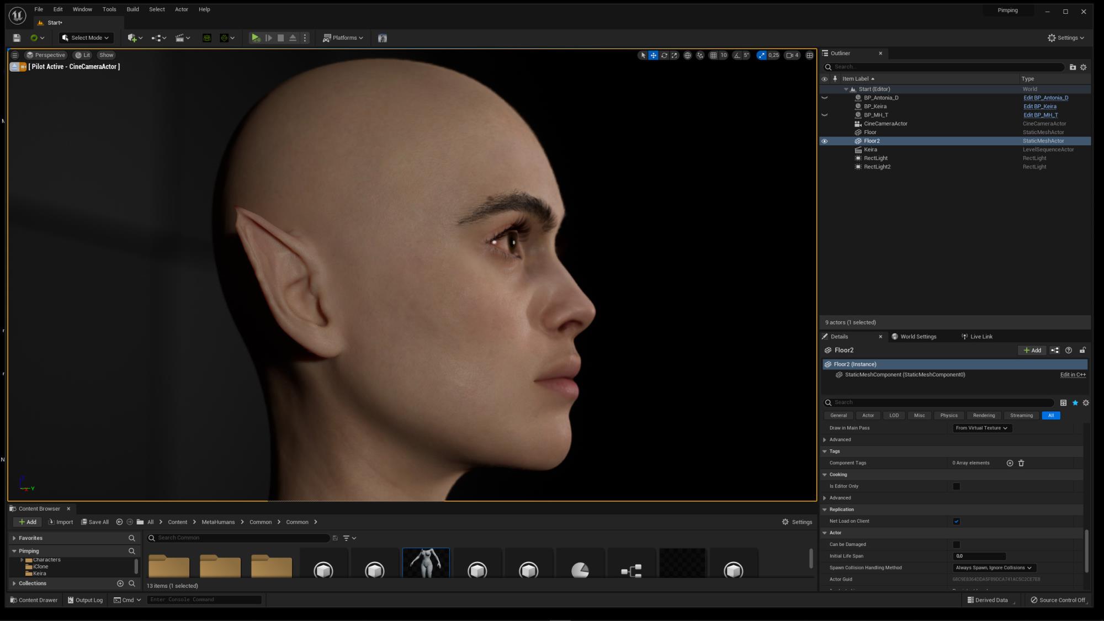Viewport: 1104px width, 621px height.
Task: Remove all Component Tags with the trash icon
Action: (x=1021, y=463)
